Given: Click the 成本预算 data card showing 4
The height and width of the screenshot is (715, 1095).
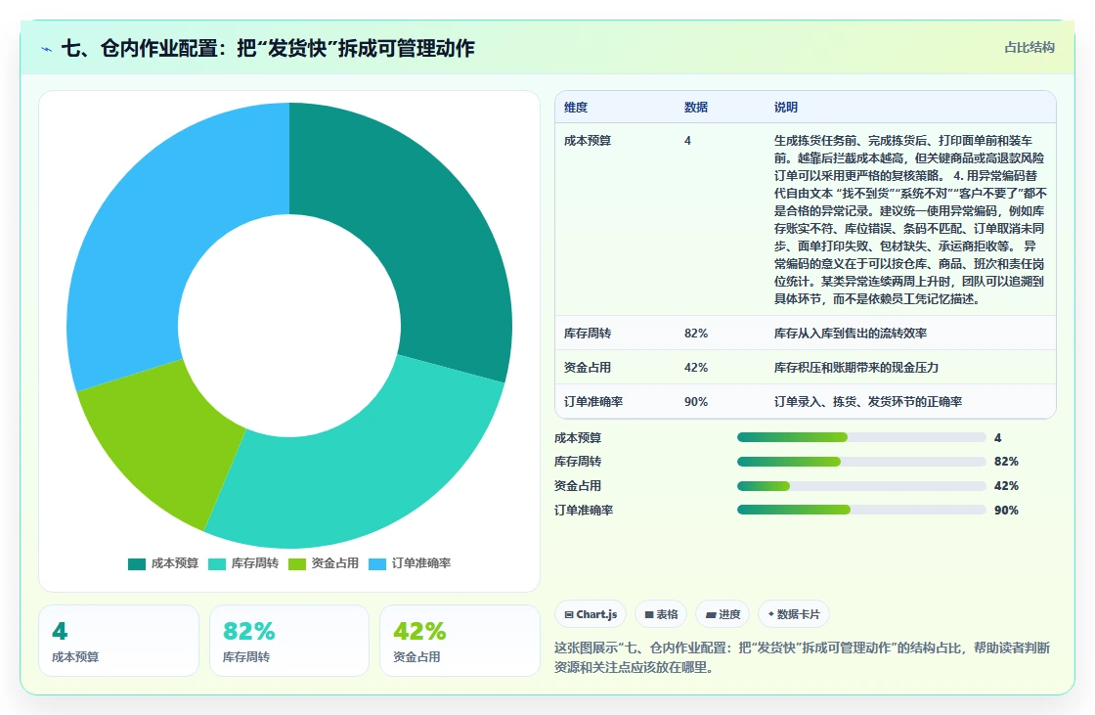Looking at the screenshot, I should [x=118, y=641].
